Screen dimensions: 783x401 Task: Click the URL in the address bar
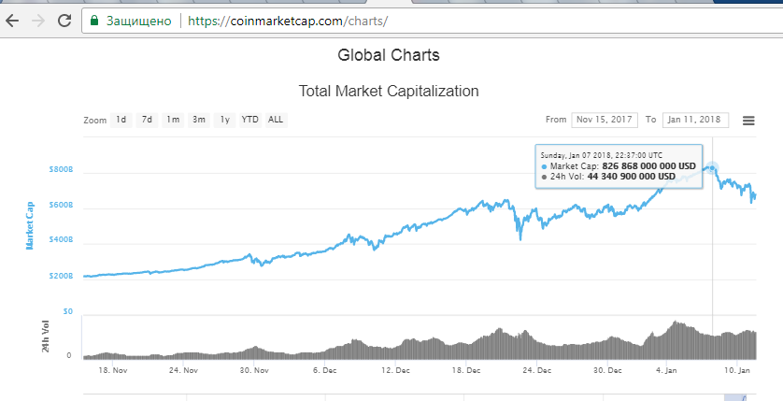pos(287,20)
